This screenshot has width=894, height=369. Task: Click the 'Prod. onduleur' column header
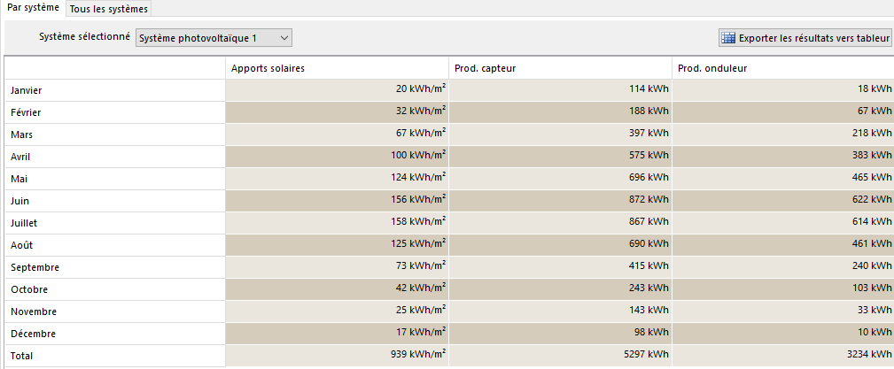click(783, 68)
